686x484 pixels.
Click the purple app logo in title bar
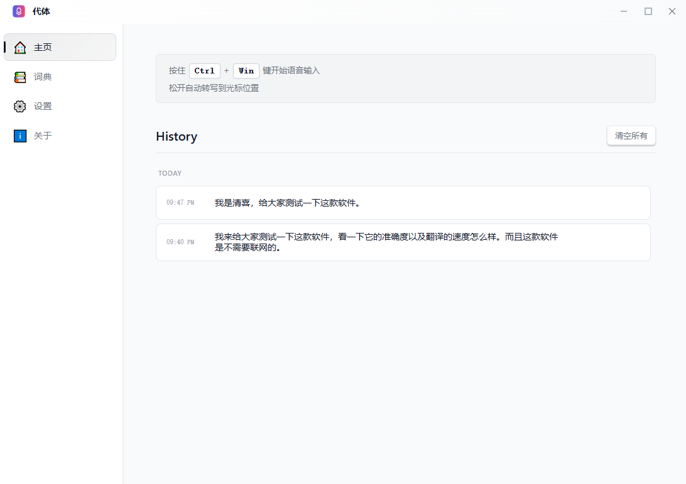coord(18,11)
